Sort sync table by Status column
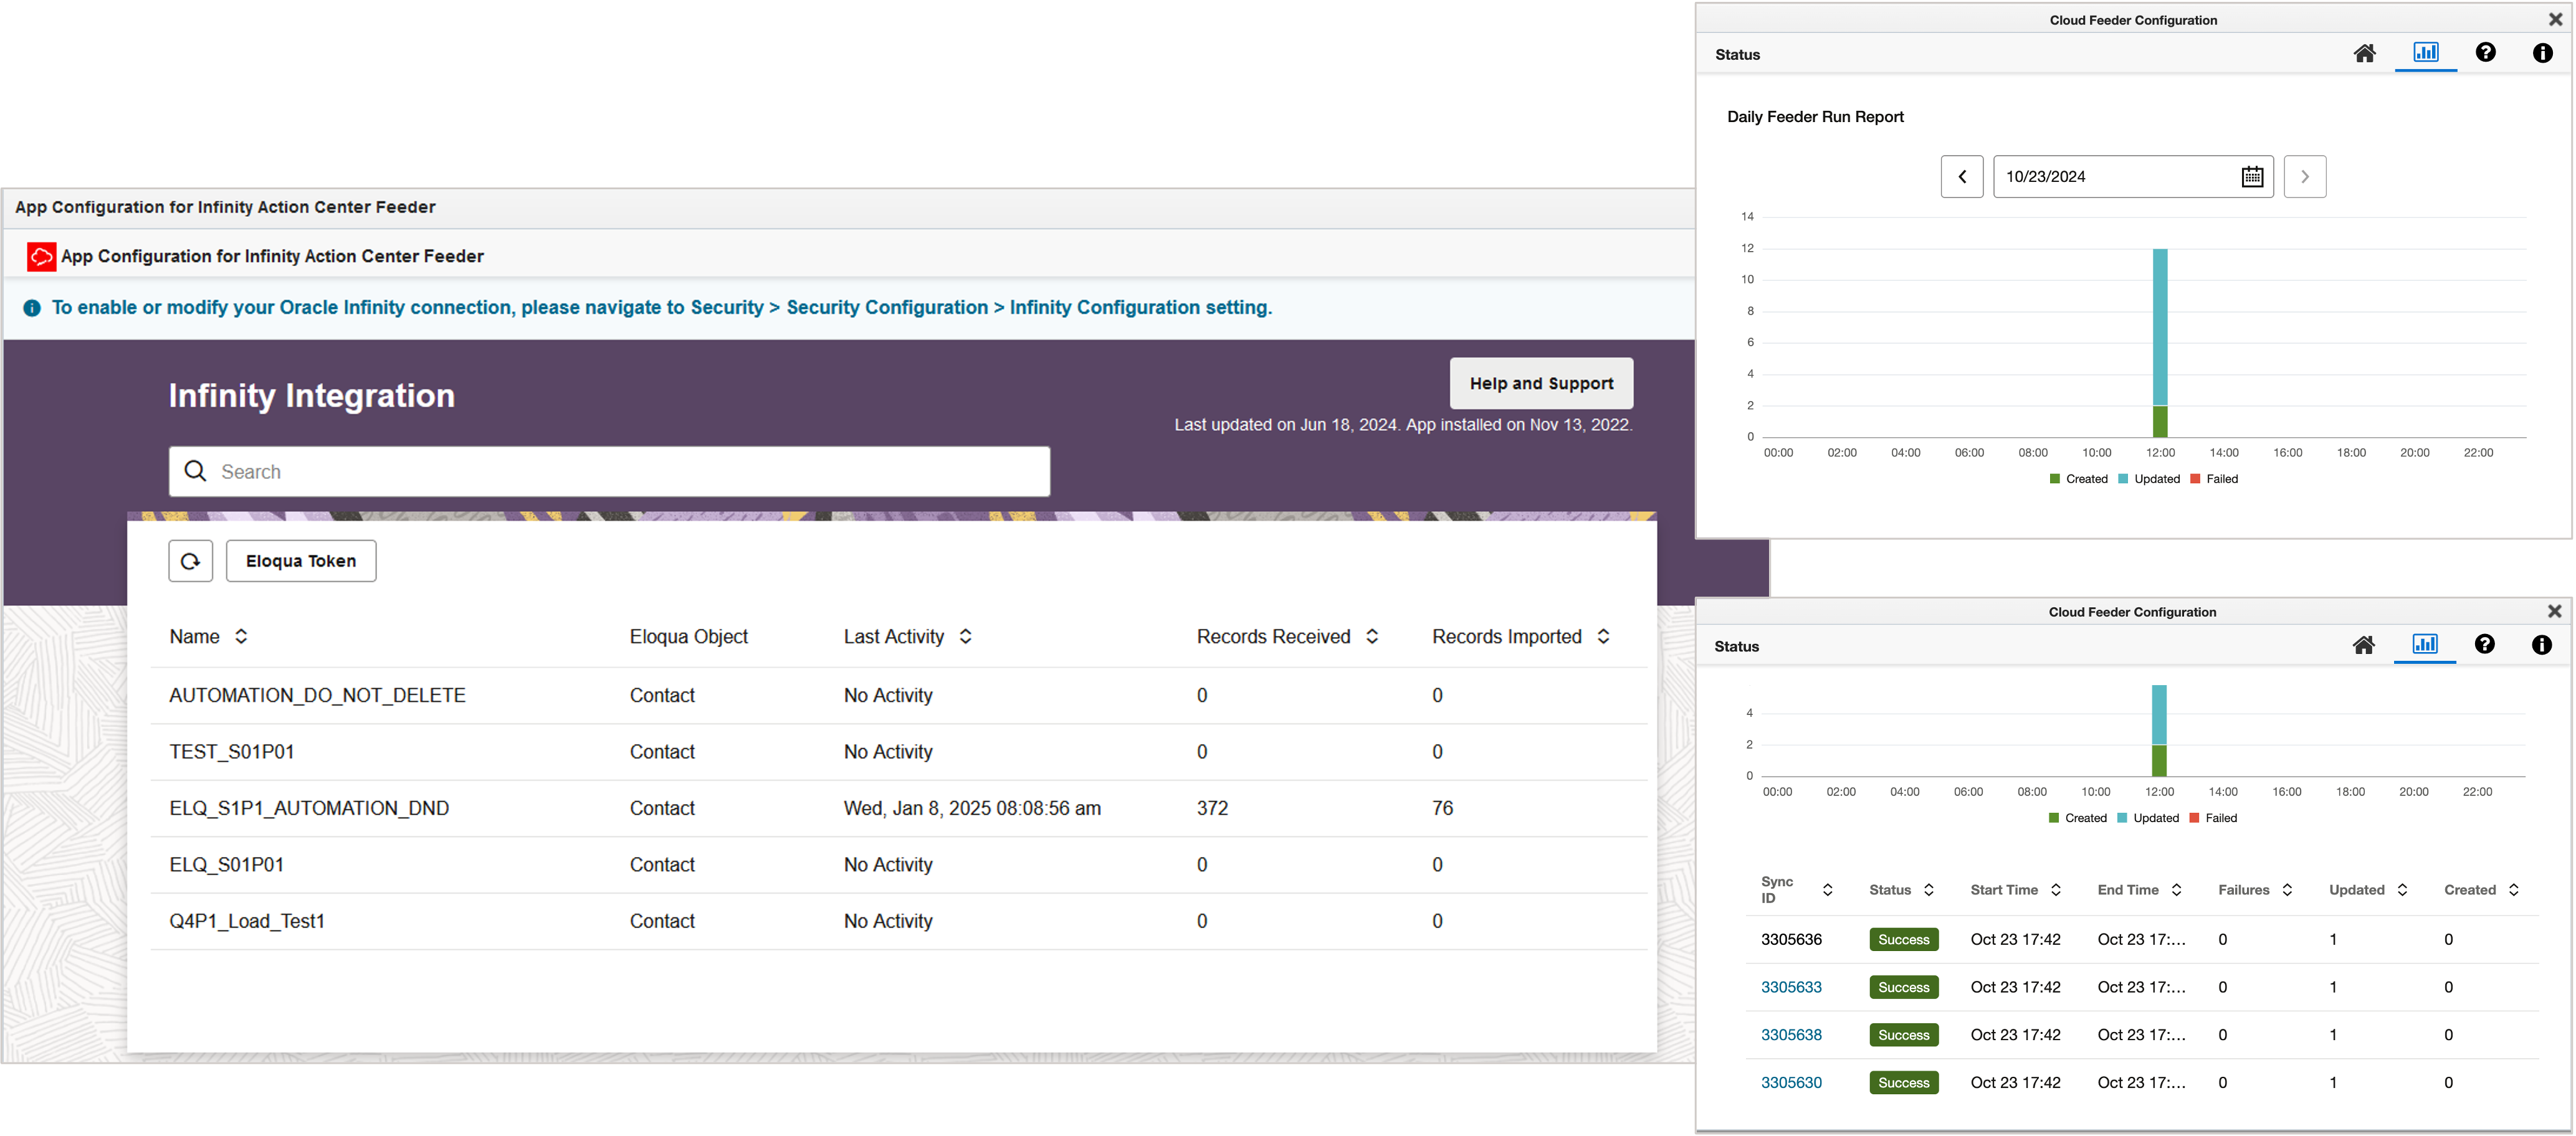Image resolution: width=2576 pixels, height=1136 pixels. pyautogui.click(x=1929, y=890)
